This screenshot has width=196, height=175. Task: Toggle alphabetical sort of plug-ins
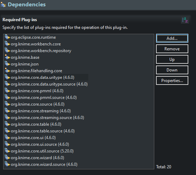(x=185, y=20)
